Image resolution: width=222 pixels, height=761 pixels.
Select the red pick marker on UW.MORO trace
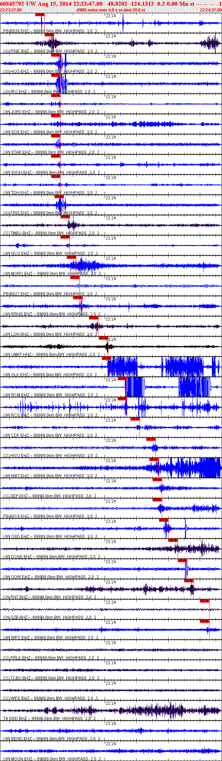[x=71, y=257]
